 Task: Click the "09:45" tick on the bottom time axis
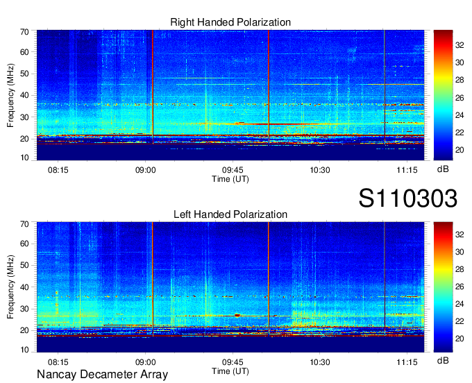233,362
